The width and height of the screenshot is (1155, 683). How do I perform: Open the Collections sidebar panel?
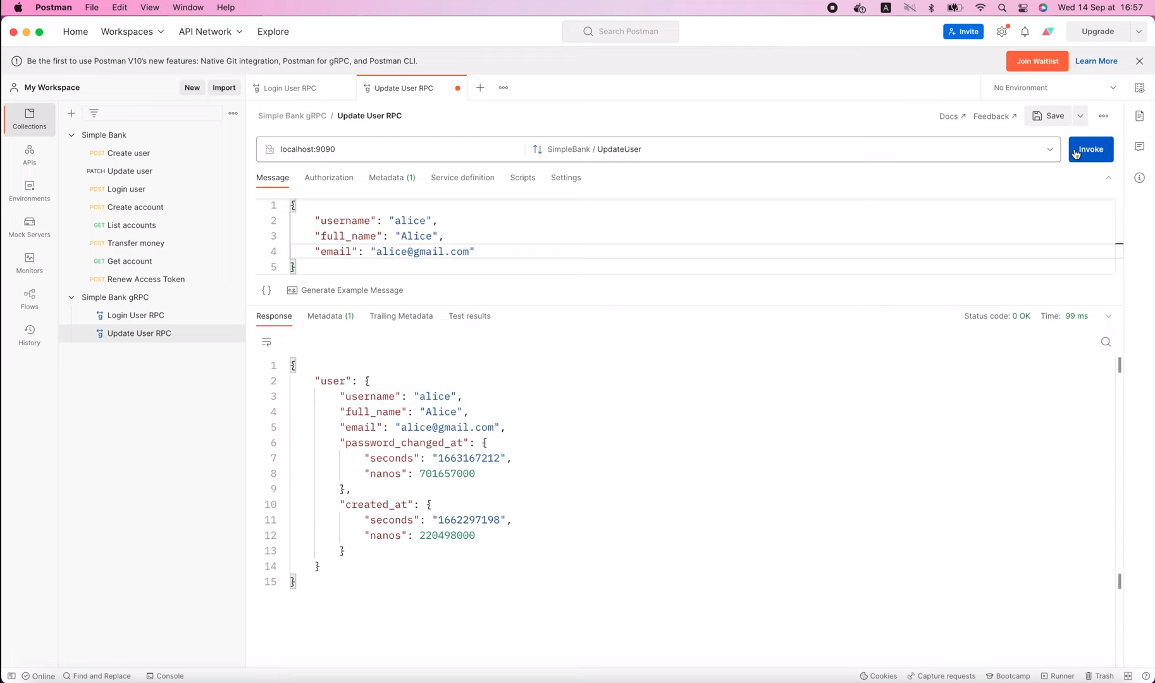[x=29, y=119]
